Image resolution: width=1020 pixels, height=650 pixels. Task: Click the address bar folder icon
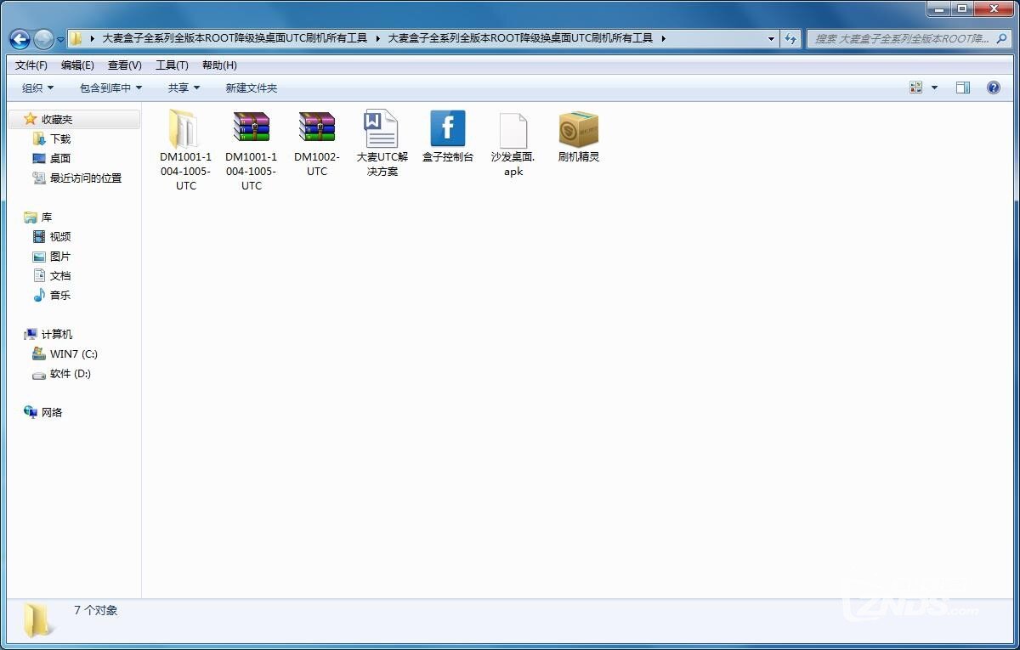[76, 38]
